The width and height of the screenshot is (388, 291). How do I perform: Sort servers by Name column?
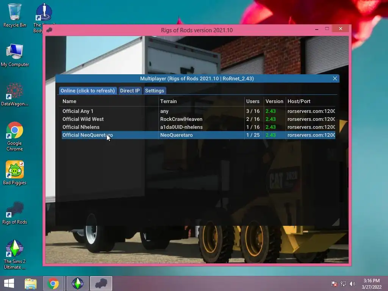69,101
